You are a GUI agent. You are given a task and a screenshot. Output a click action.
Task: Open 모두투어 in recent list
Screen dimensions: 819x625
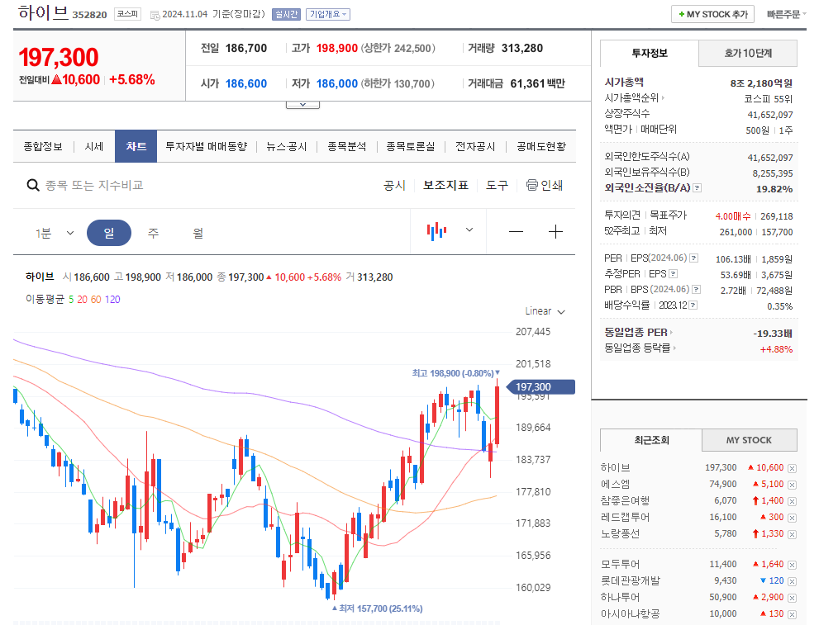tap(620, 565)
